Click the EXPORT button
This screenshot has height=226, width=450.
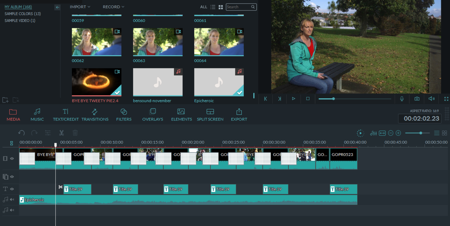[239, 115]
